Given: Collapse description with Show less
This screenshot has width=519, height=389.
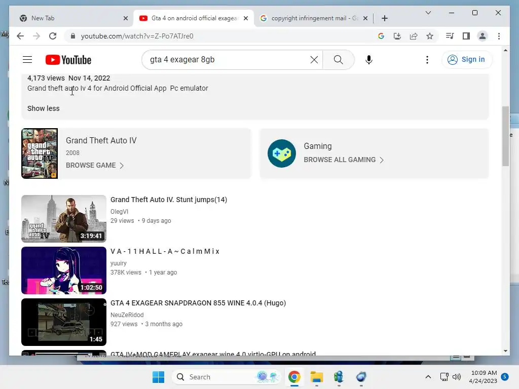Looking at the screenshot, I should pos(44,108).
